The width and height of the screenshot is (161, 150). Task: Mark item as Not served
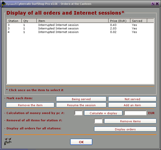(x=132, y=99)
